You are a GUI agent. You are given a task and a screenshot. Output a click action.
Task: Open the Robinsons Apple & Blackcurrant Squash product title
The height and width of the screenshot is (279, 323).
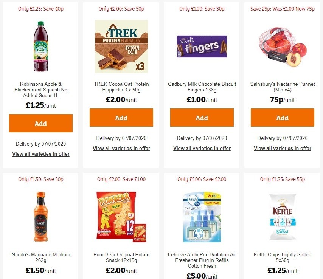click(x=40, y=90)
